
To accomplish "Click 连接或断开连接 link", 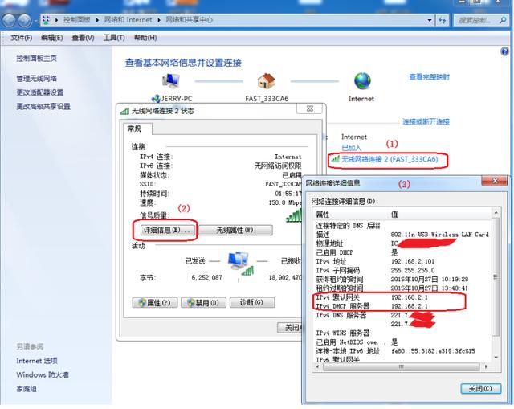I will click(426, 121).
